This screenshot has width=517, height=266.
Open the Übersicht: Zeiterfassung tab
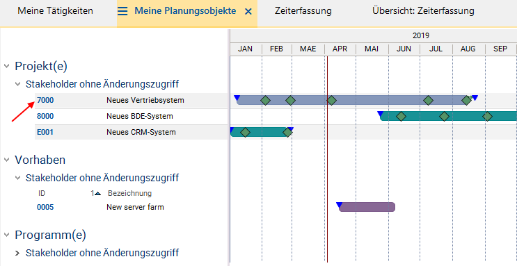point(423,11)
